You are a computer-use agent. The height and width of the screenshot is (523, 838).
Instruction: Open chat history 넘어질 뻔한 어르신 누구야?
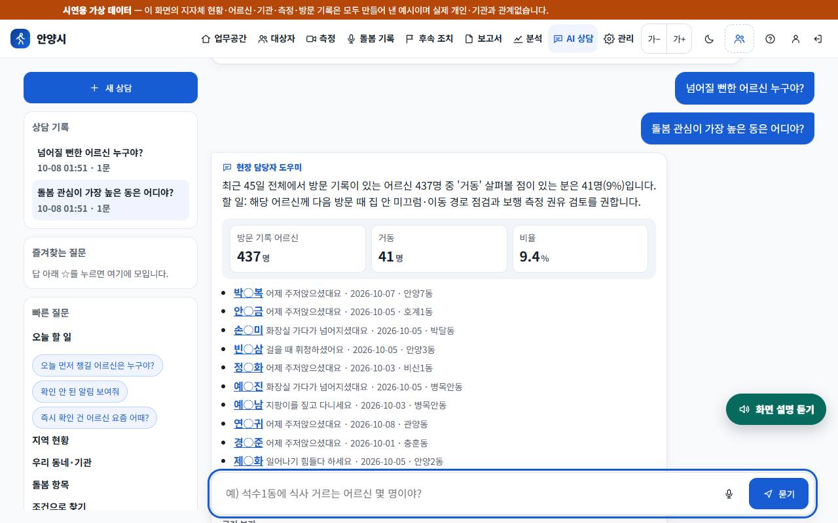point(111,160)
